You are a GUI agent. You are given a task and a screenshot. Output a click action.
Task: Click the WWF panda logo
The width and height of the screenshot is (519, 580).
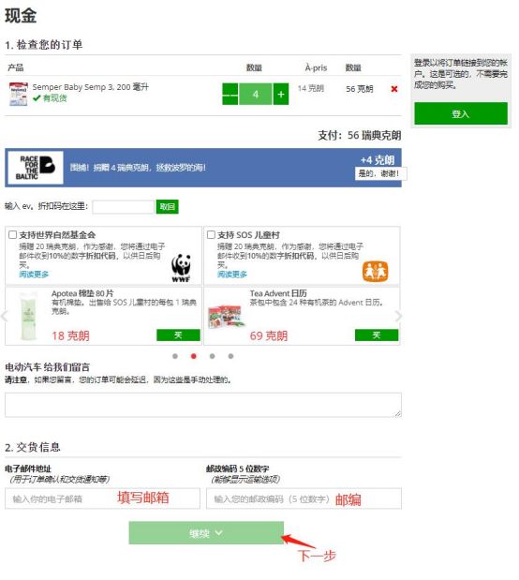pos(181,268)
